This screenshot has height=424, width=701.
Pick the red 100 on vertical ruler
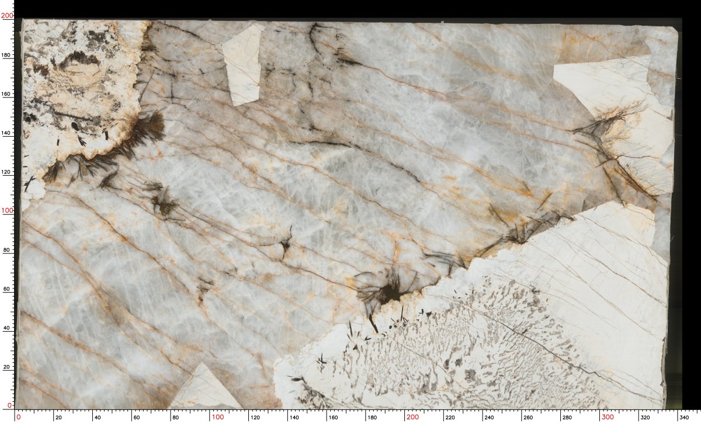(6, 210)
